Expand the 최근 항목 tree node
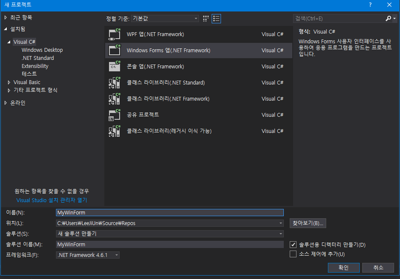400x279 pixels. click(6, 17)
